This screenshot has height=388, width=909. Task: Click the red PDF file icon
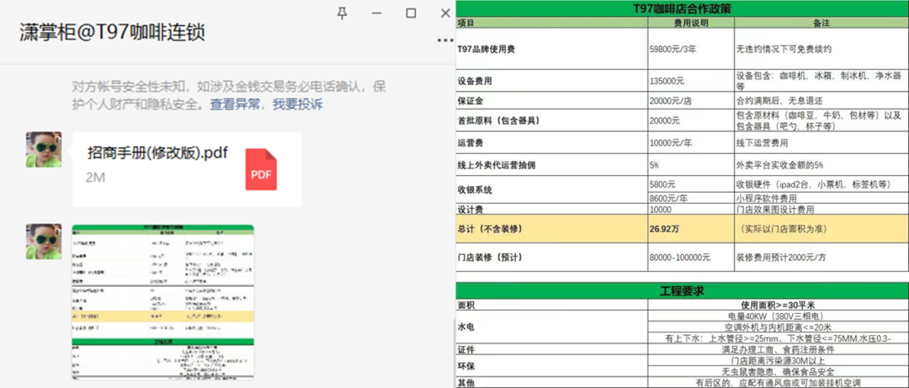click(260, 169)
